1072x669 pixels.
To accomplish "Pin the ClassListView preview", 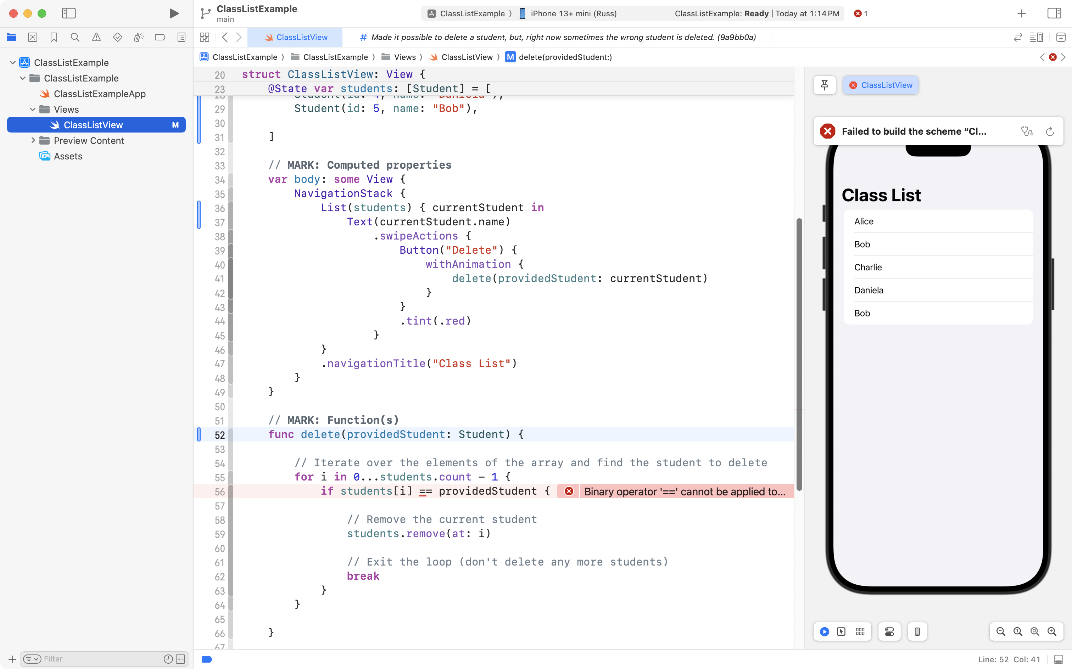I will 824,85.
